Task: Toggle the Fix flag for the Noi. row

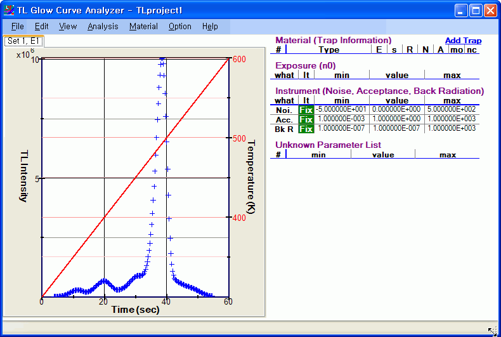Action: click(x=306, y=110)
